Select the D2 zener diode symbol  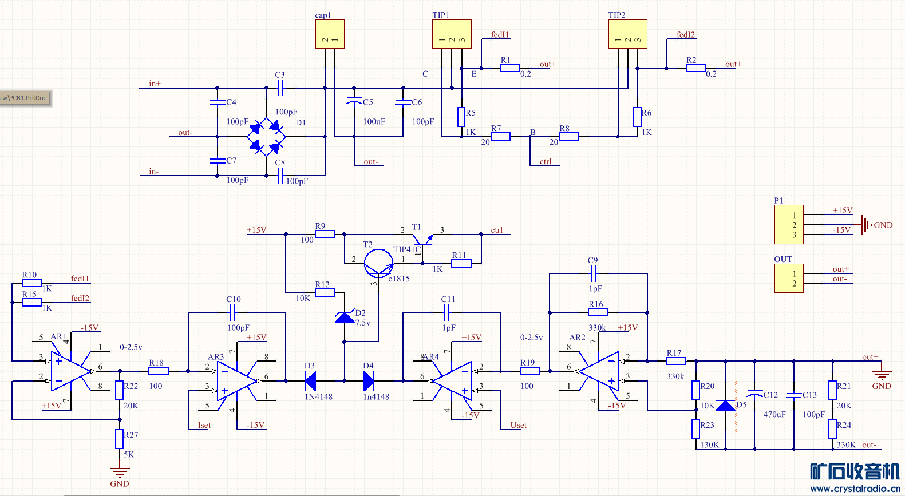coord(345,317)
